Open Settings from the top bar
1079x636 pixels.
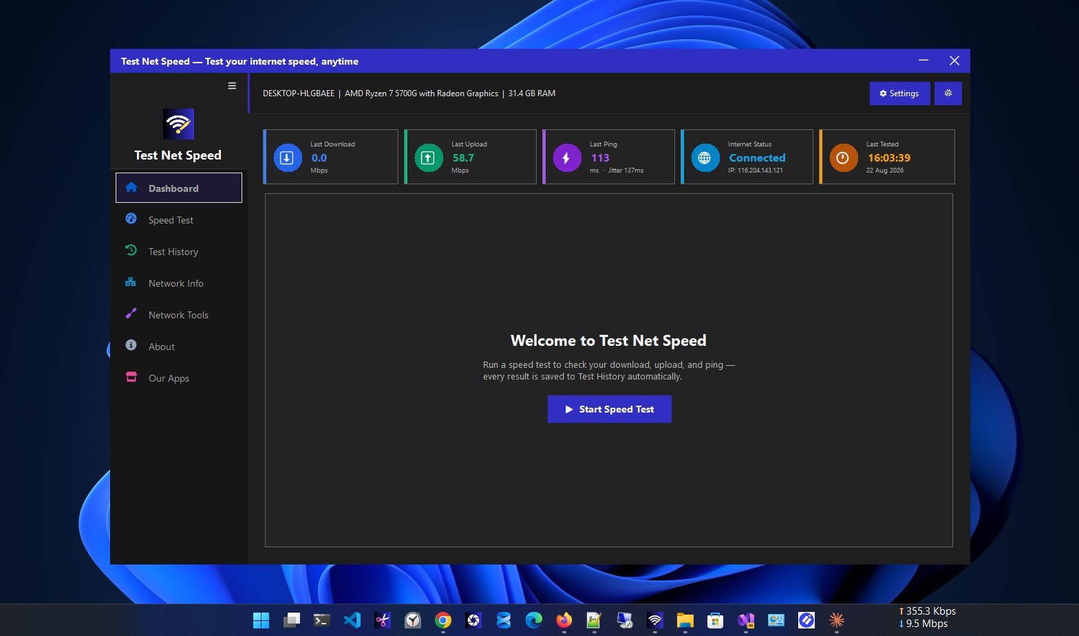pos(899,94)
